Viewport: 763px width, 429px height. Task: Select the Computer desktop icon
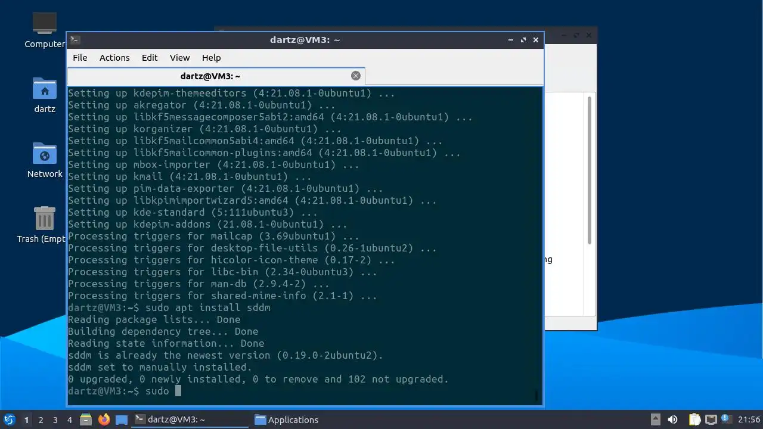pyautogui.click(x=45, y=30)
